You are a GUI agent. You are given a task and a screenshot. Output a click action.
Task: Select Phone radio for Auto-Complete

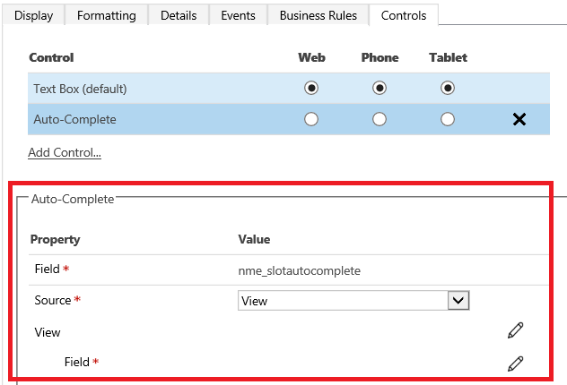click(379, 119)
